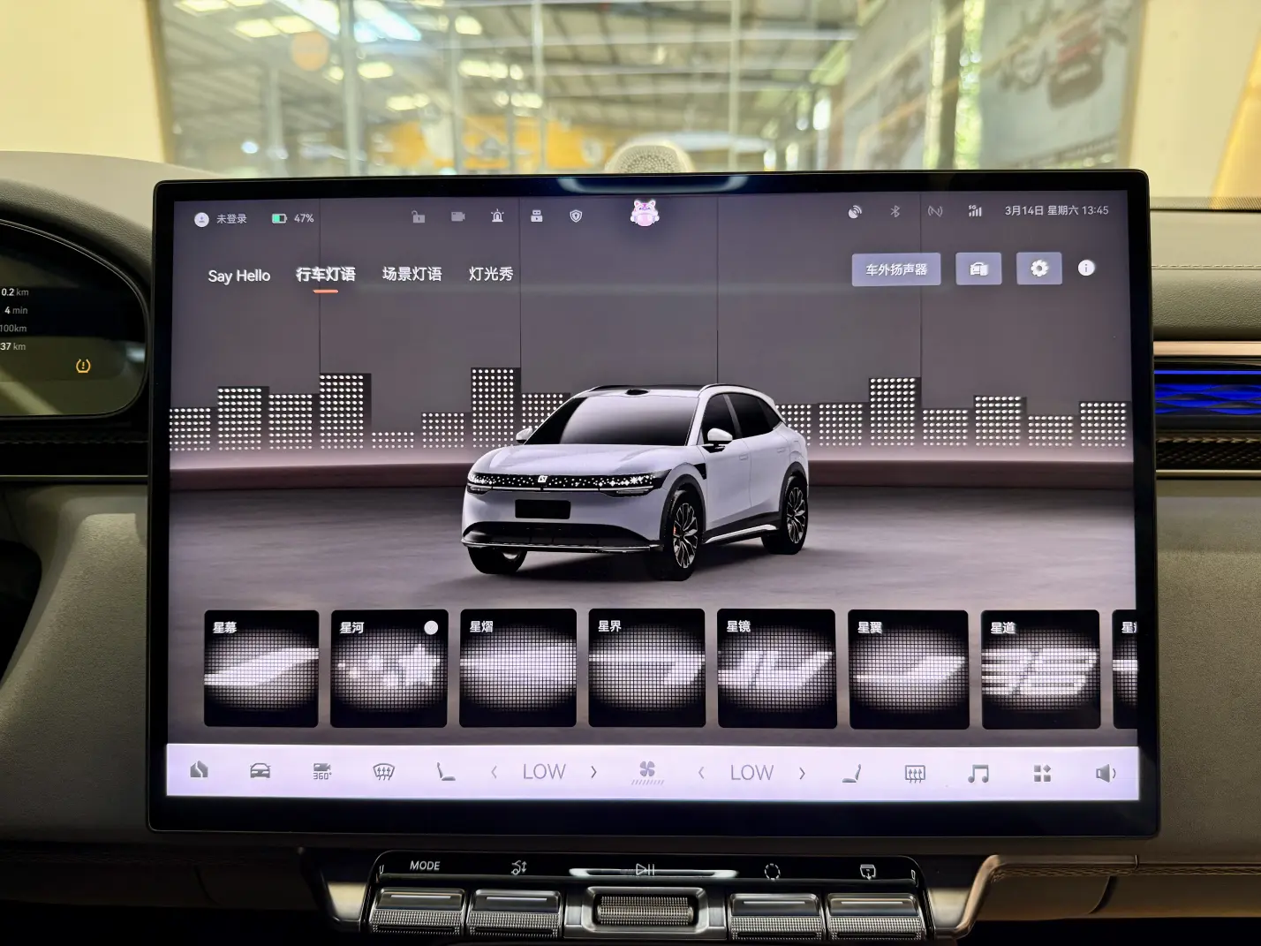Viewport: 1261px width, 946px height.
Task: Select the 星河 light pattern radio dot
Action: coord(431,628)
